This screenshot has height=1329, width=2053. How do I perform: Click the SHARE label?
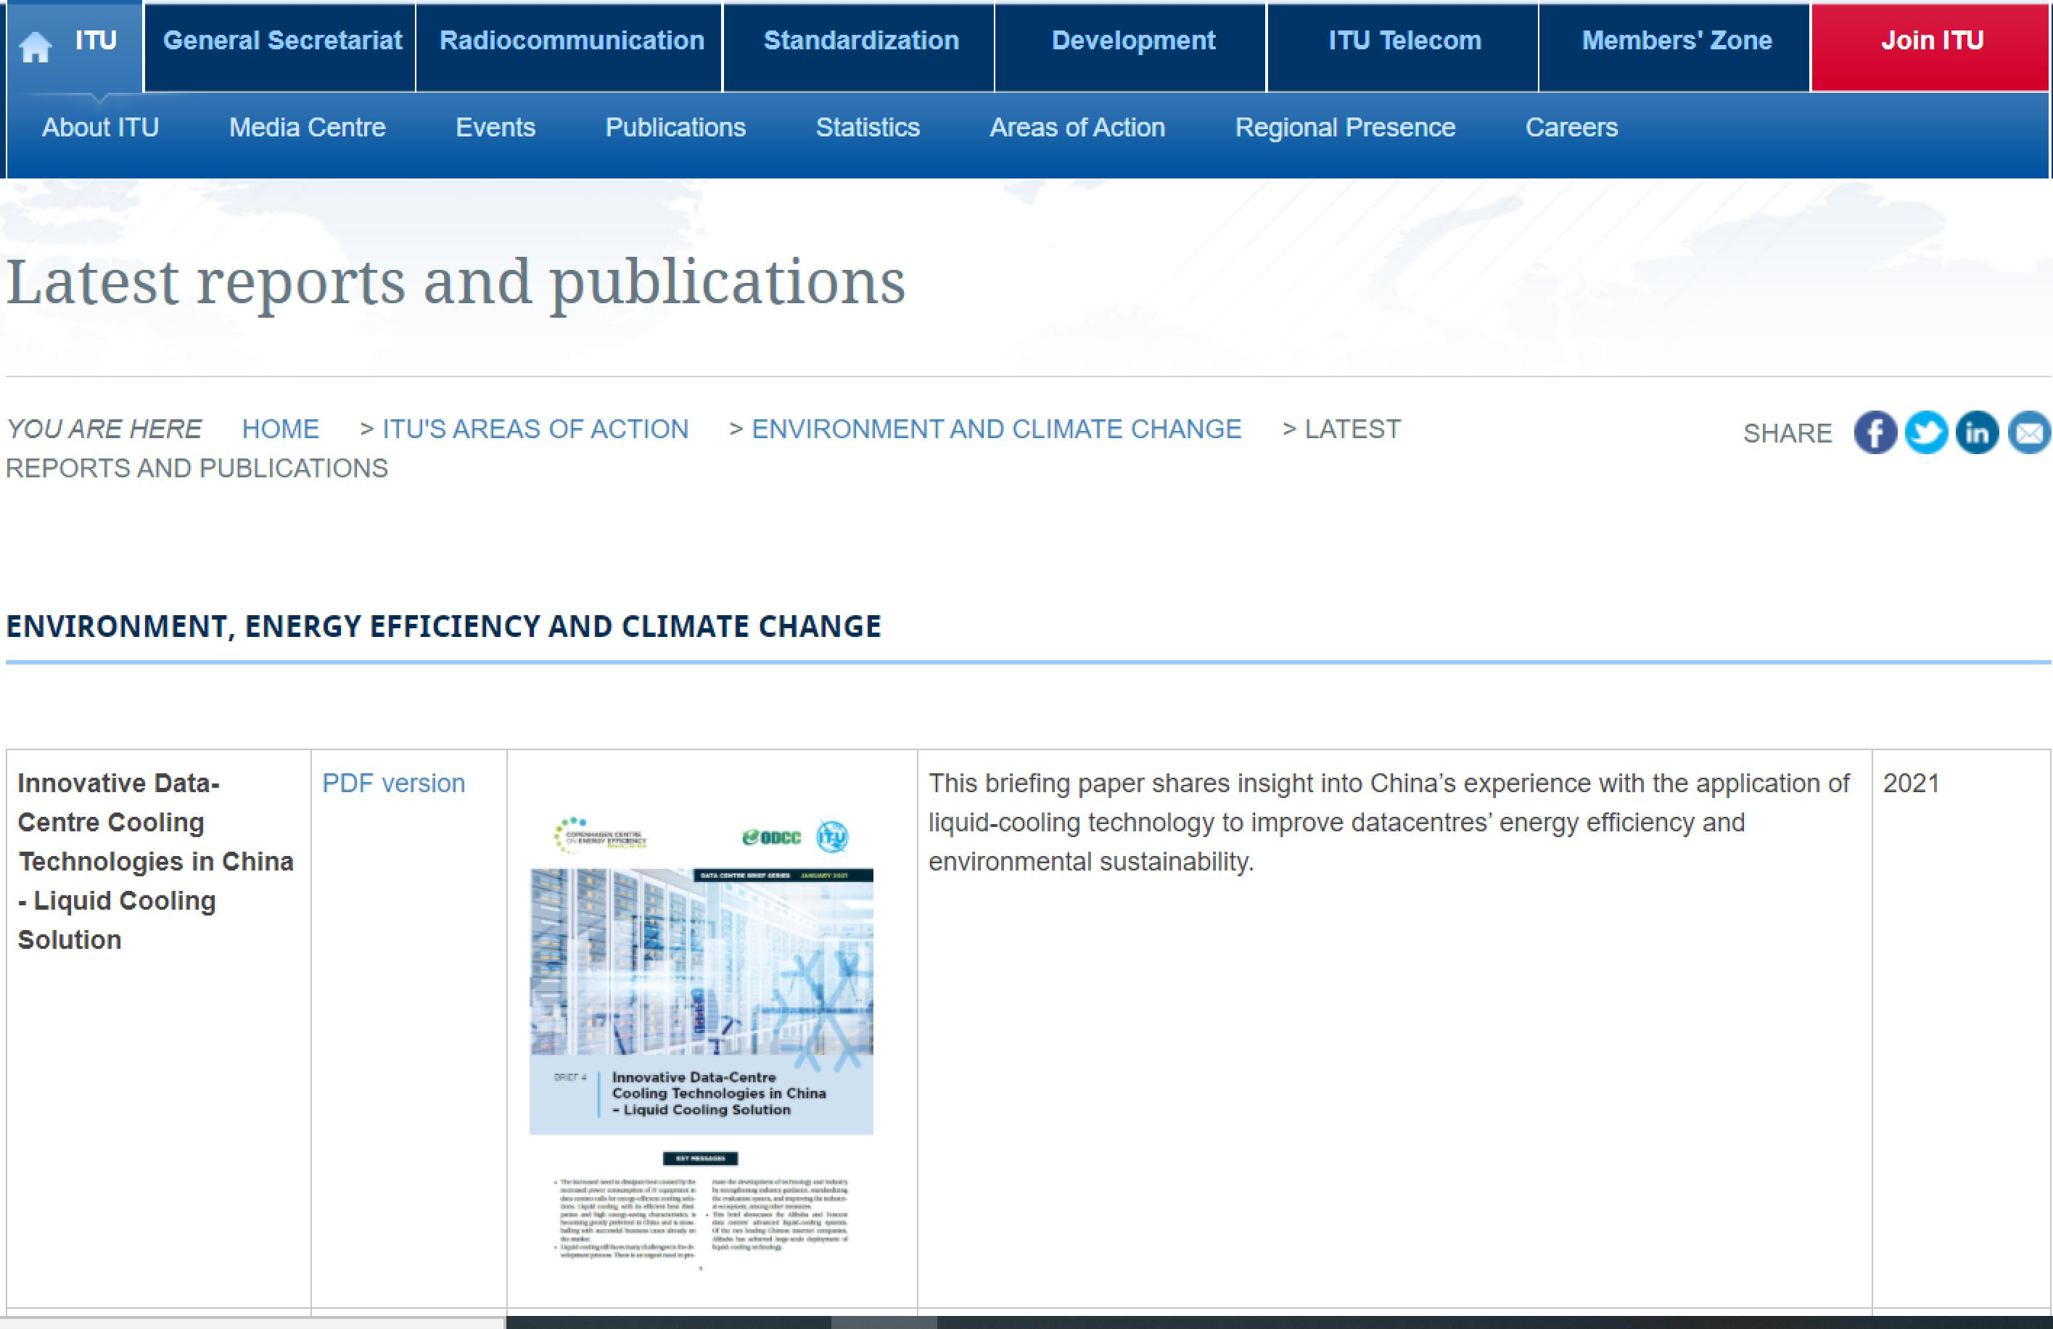click(1787, 433)
